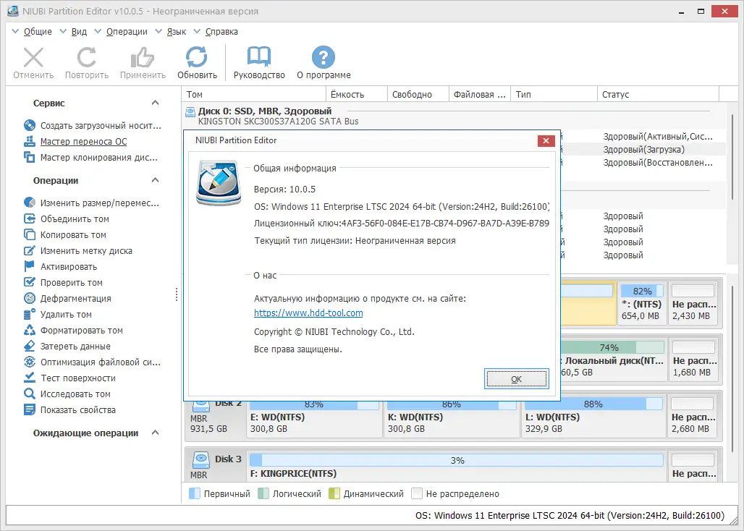Select the F: KINGPRICE(NTFS) 3% bar

click(x=457, y=460)
